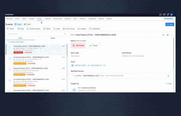Select Functional Failure event #78
Viewport: 181px width, 116px height.
click(x=36, y=60)
